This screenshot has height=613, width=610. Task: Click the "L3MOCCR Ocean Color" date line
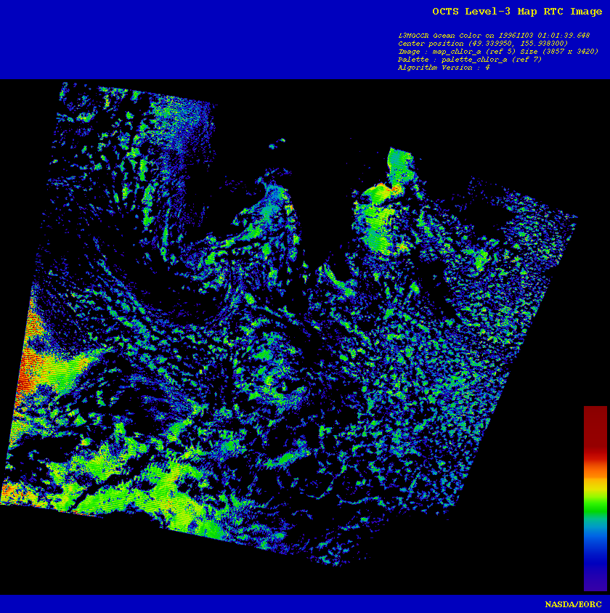(494, 35)
